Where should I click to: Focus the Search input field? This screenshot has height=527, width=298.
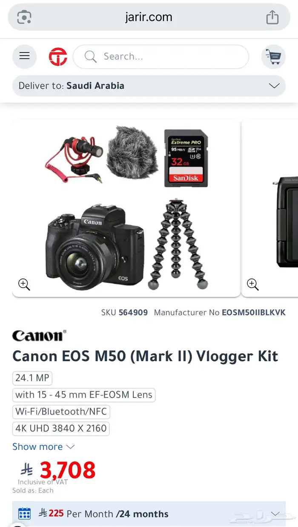161,57
